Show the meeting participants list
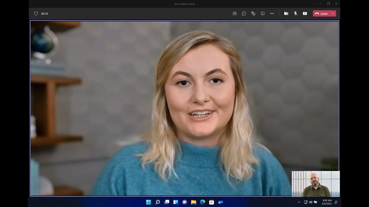369x207 pixels. tap(235, 13)
